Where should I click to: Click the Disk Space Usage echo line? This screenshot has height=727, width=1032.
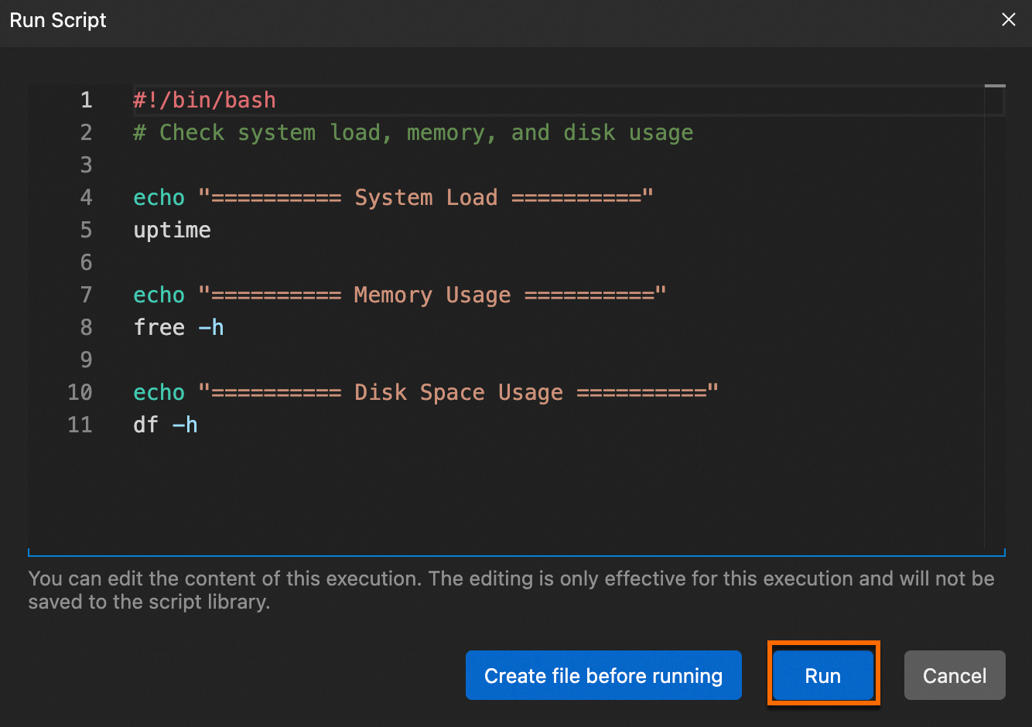tap(425, 393)
